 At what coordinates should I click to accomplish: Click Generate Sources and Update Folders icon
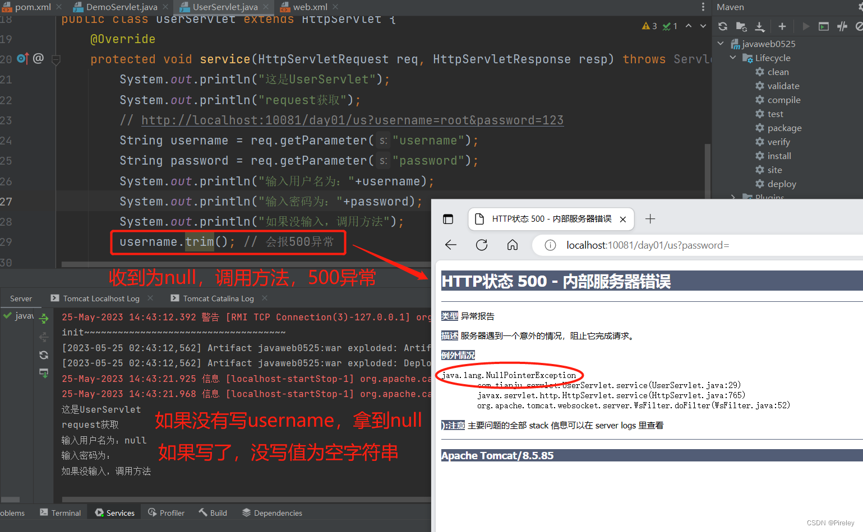(741, 26)
